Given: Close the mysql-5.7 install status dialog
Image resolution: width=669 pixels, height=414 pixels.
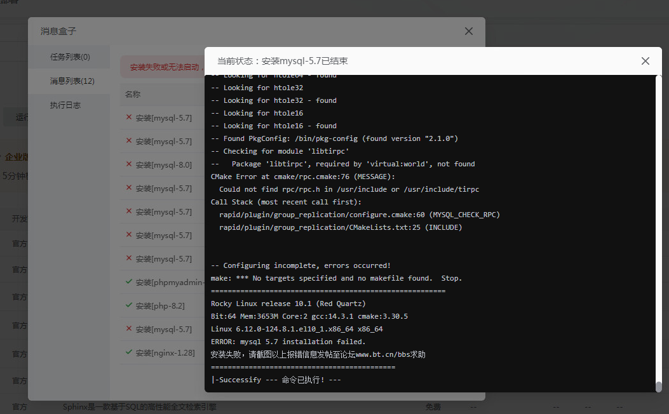Looking at the screenshot, I should 645,61.
